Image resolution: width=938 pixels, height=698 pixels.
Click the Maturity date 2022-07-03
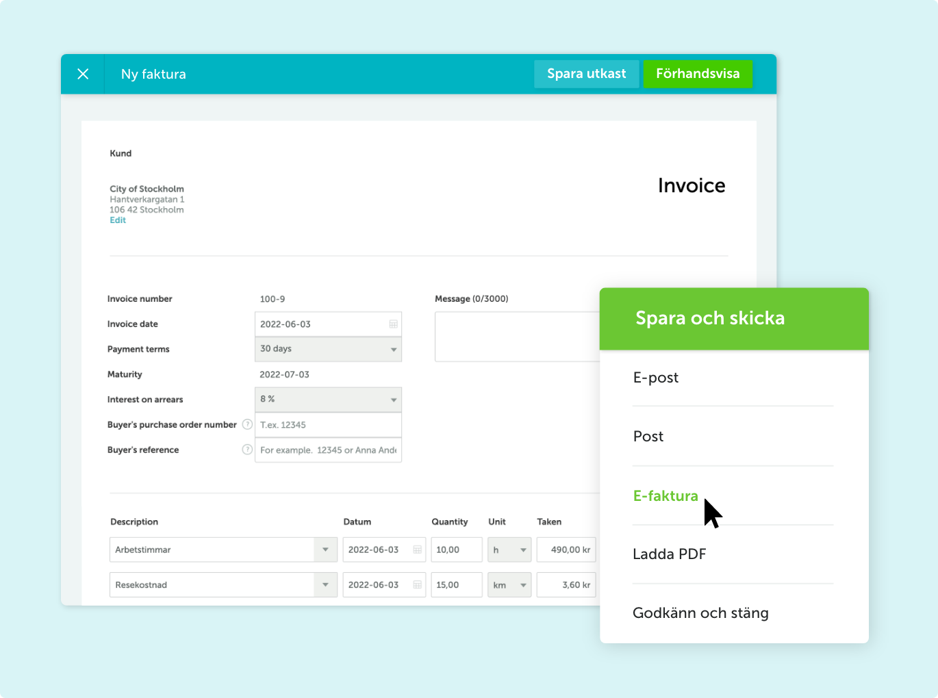pyautogui.click(x=284, y=374)
